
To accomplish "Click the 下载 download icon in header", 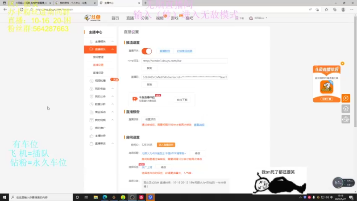I will 237,18.
